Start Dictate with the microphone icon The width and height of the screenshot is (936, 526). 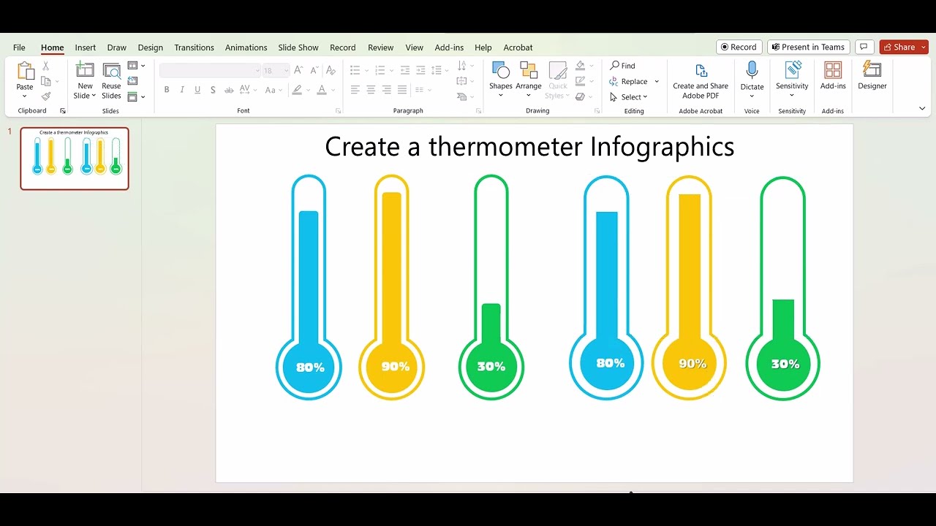752,71
